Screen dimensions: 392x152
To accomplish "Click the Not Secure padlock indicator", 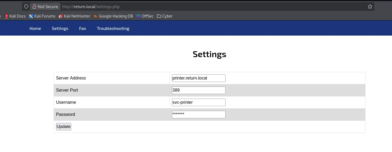I will (45, 6).
